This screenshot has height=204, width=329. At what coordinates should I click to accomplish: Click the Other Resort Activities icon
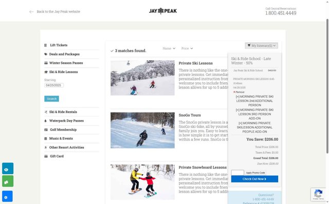coord(46,147)
